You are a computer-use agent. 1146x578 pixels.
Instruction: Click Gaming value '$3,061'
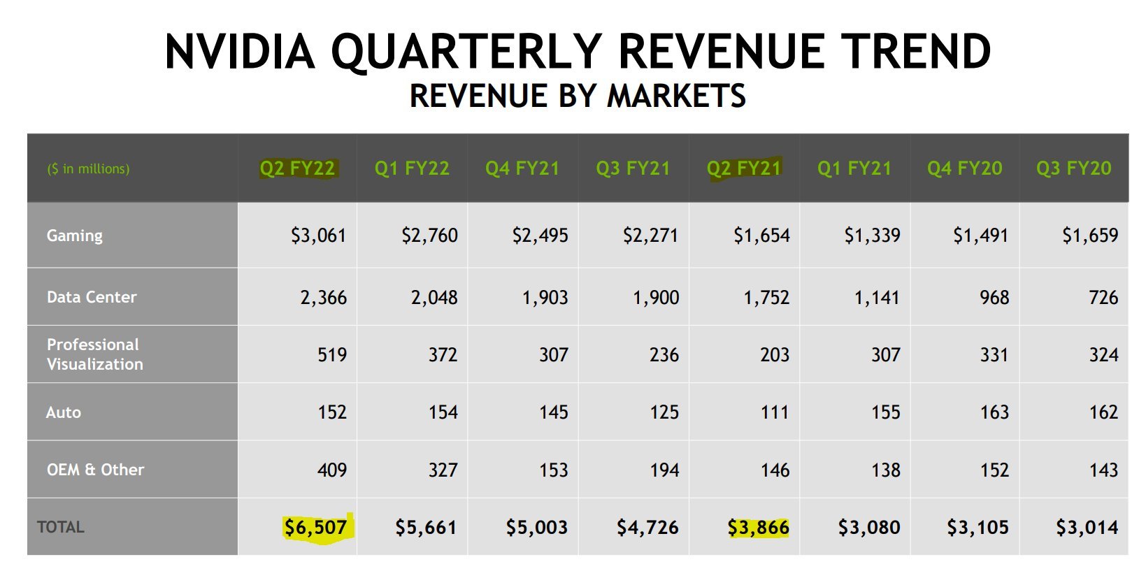pos(319,236)
